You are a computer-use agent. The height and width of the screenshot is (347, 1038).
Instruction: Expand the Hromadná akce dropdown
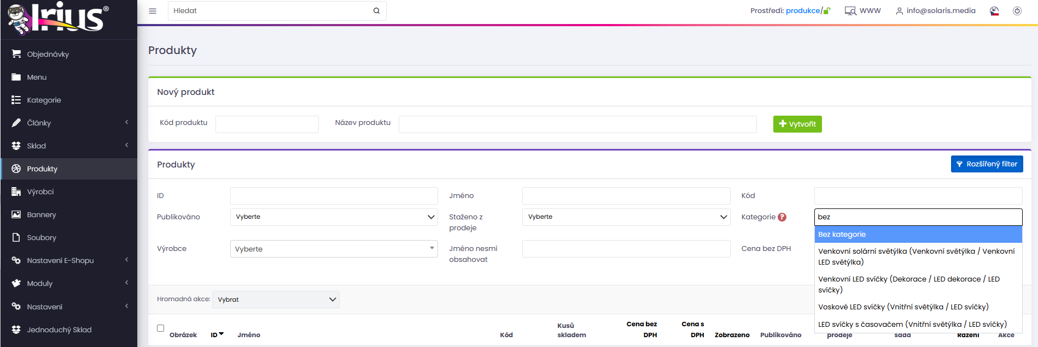click(x=276, y=300)
